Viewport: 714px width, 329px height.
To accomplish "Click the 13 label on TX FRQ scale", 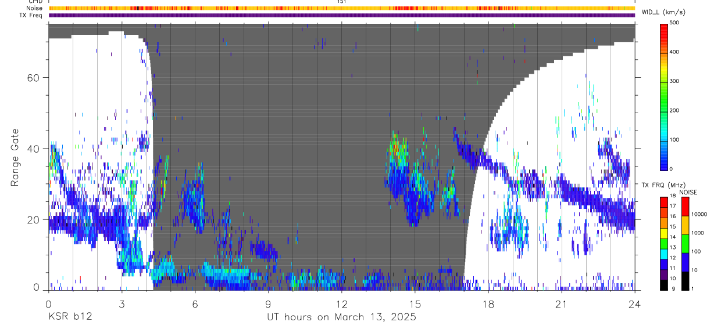I will click(x=674, y=248).
